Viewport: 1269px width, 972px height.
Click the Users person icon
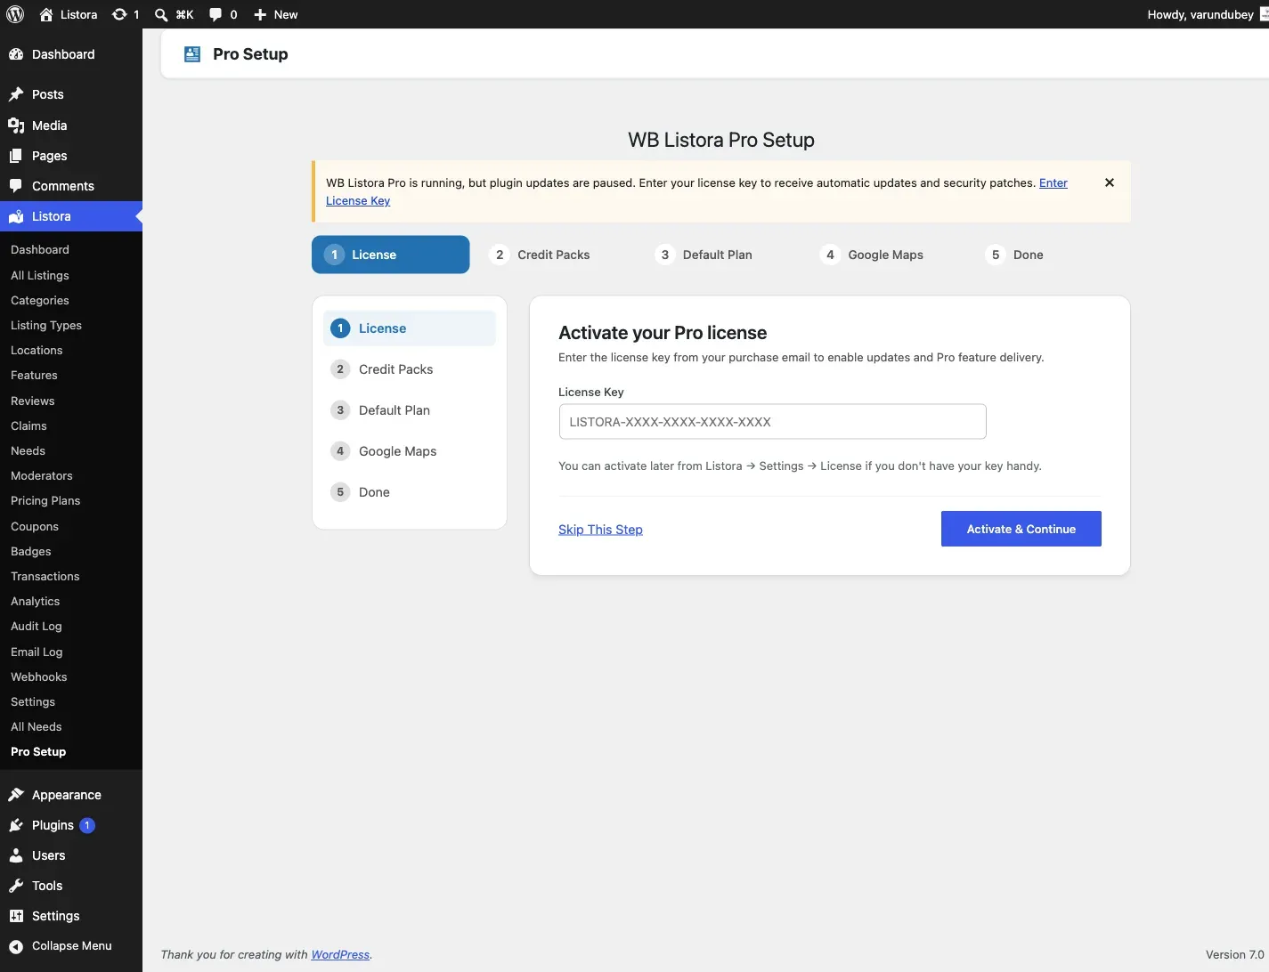coord(16,855)
